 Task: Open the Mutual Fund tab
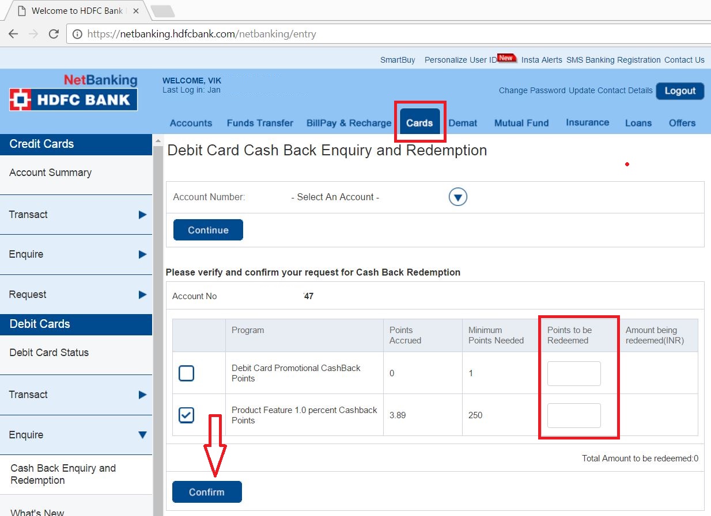tap(521, 123)
